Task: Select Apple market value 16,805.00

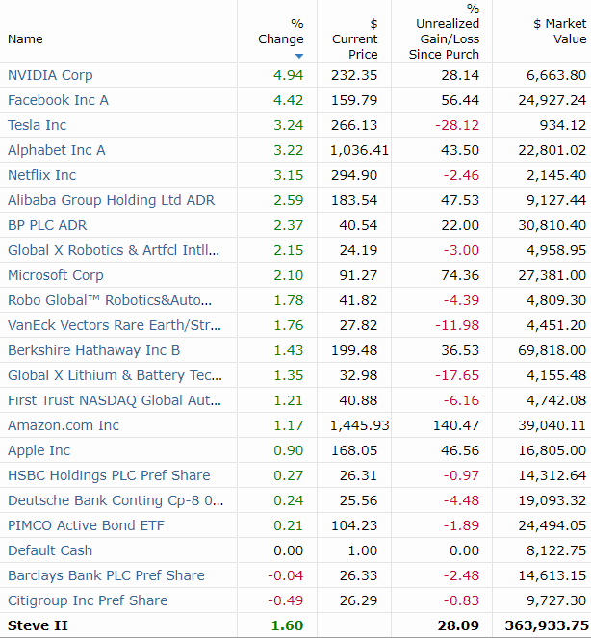Action: click(x=552, y=450)
